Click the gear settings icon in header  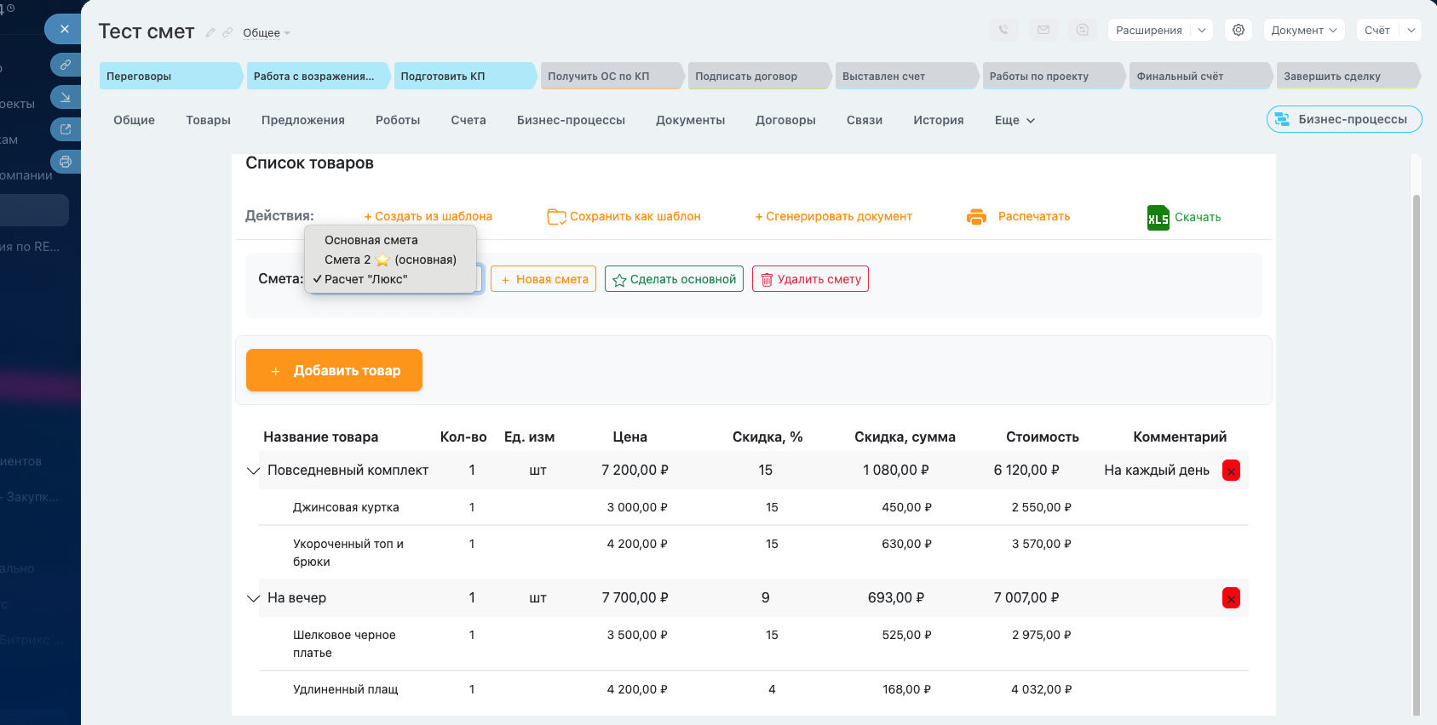tap(1239, 30)
